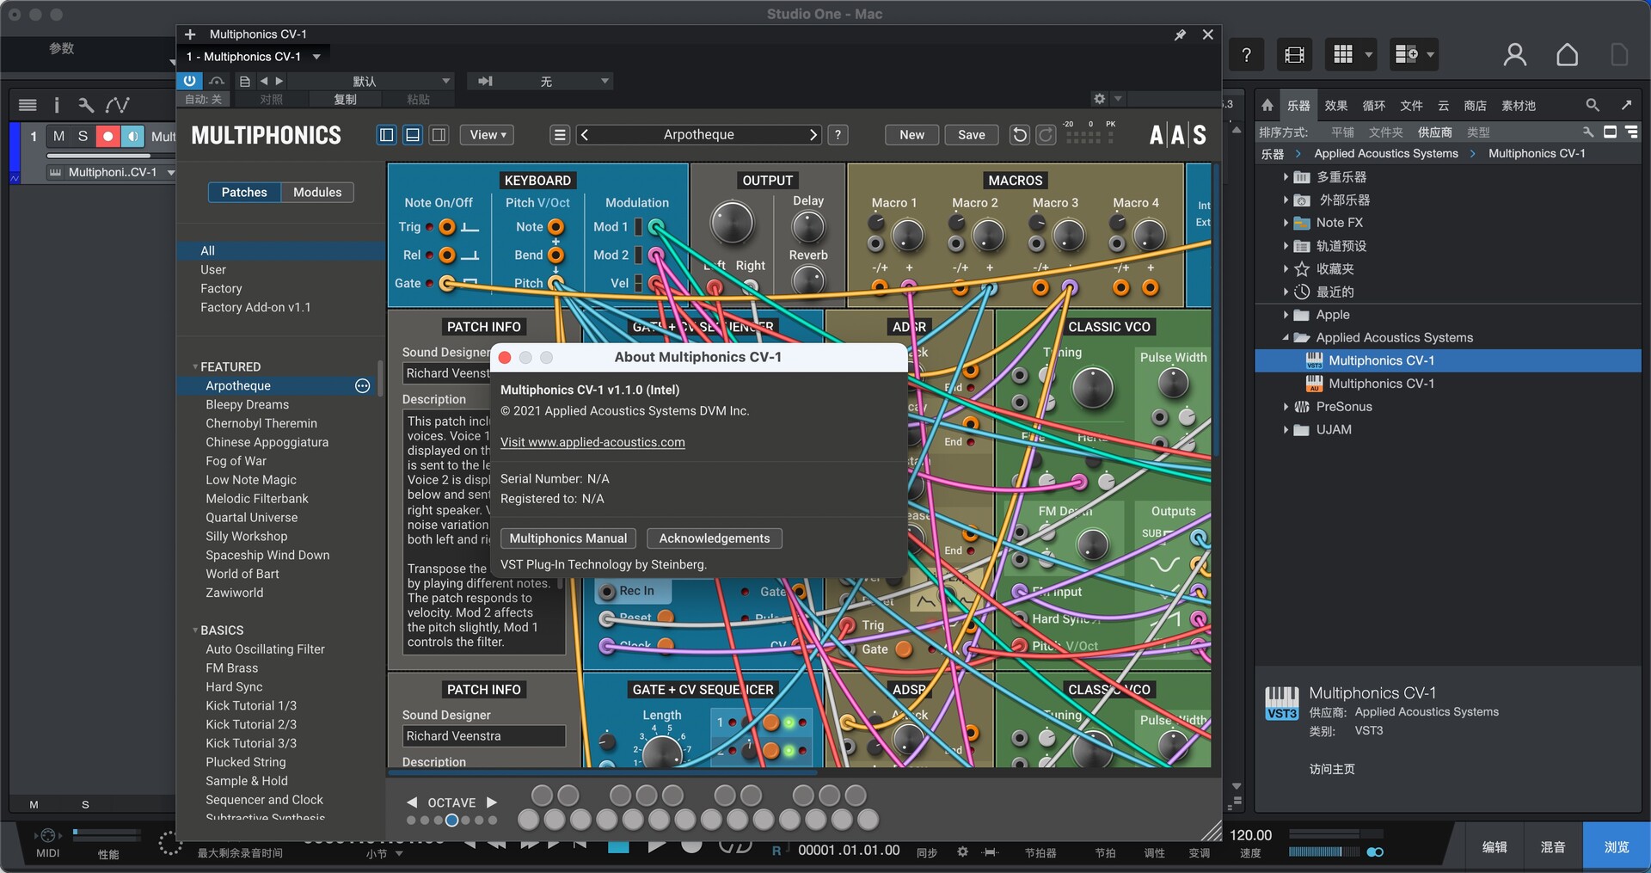
Task: Click the 访问主页 link in browser info
Action: pos(1332,769)
